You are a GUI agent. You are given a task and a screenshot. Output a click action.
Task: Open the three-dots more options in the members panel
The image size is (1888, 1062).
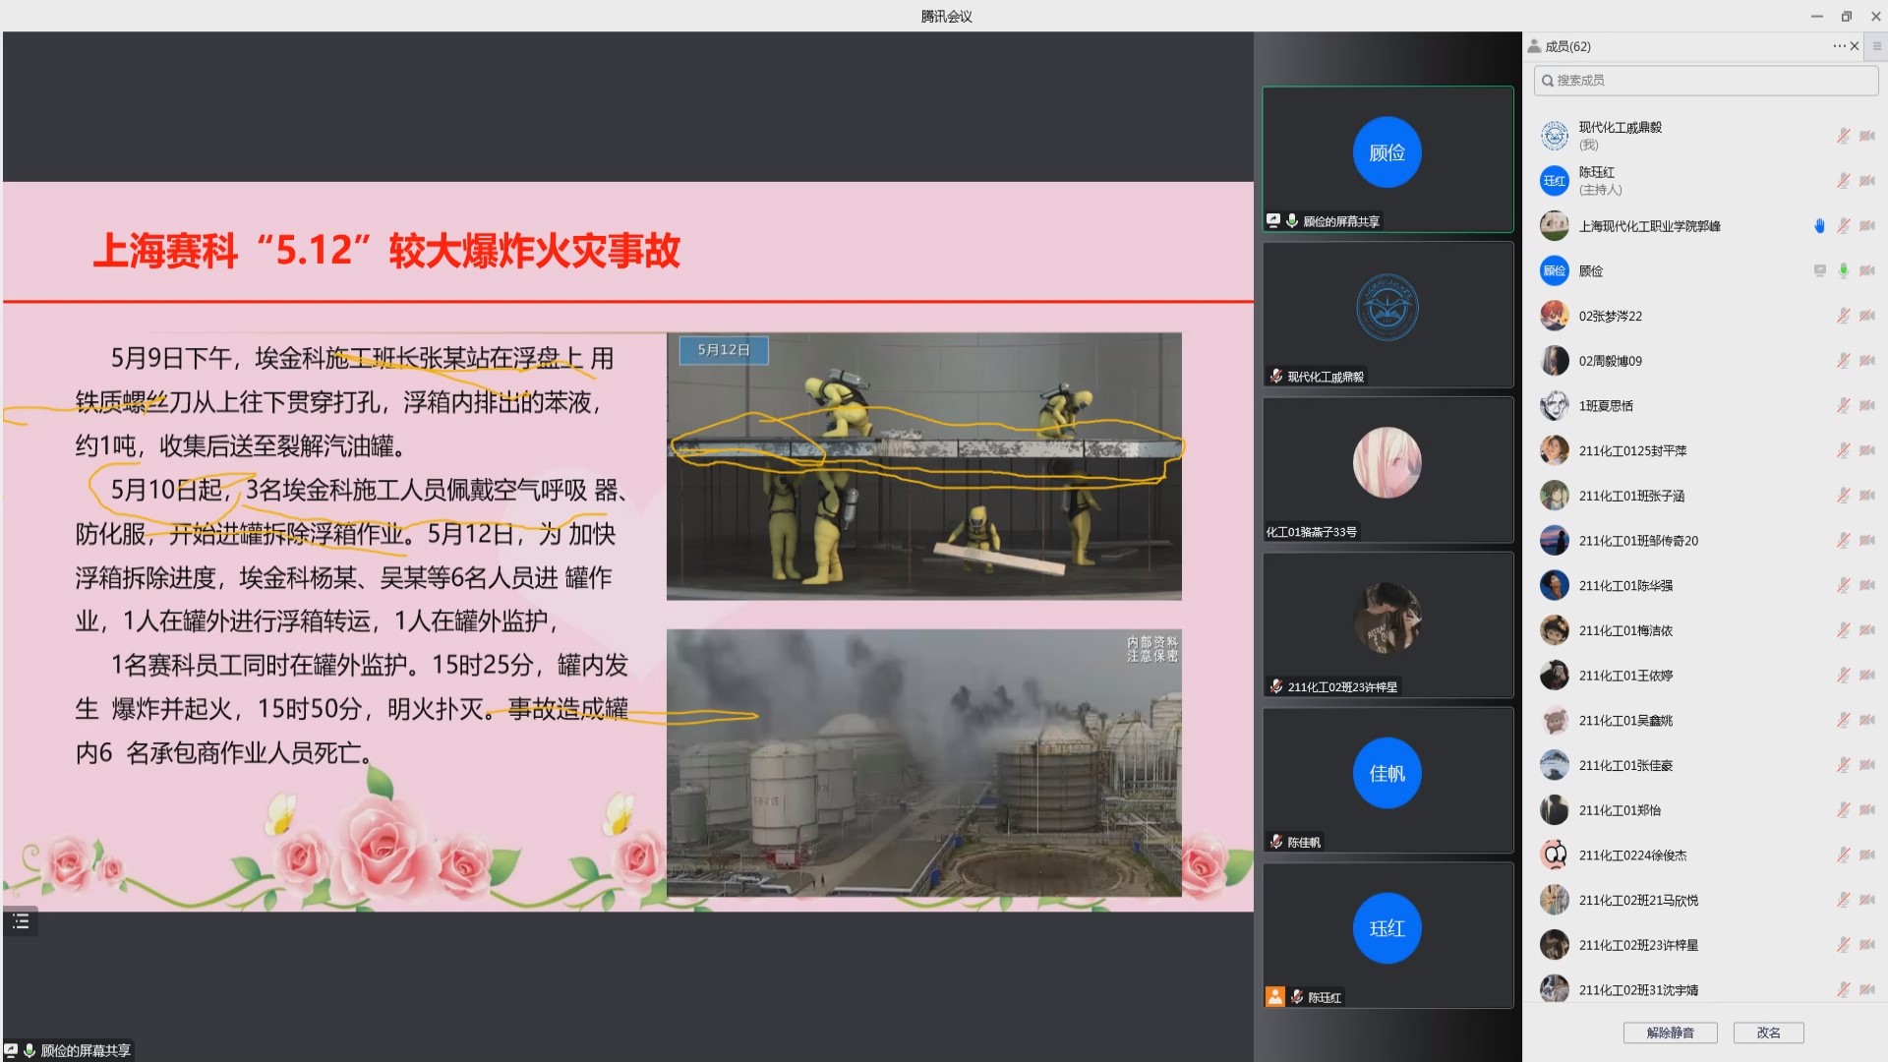(1839, 46)
